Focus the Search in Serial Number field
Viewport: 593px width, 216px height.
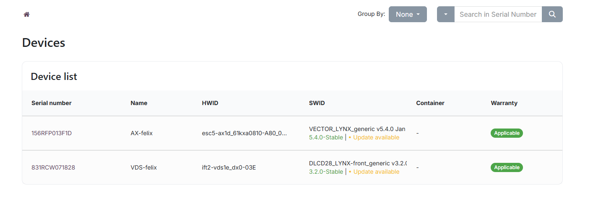pyautogui.click(x=498, y=14)
